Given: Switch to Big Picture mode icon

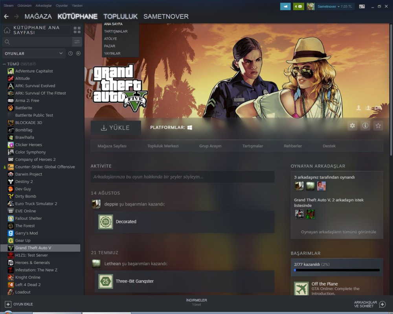Looking at the screenshot, I should pyautogui.click(x=362, y=7).
